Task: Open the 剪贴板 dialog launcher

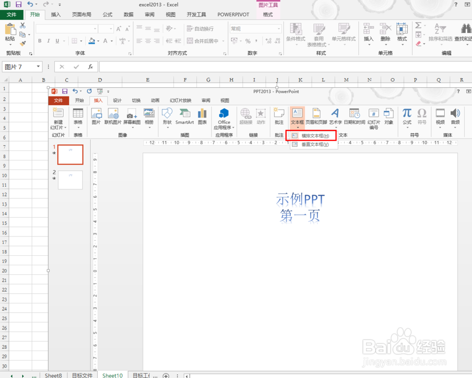Action: point(30,54)
